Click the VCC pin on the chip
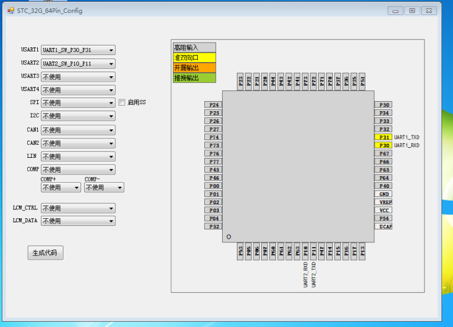 click(x=384, y=211)
